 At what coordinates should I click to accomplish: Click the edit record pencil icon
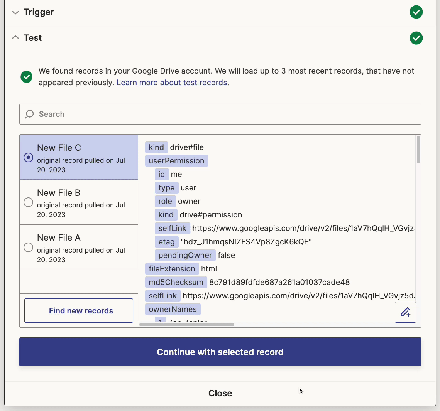tap(405, 312)
